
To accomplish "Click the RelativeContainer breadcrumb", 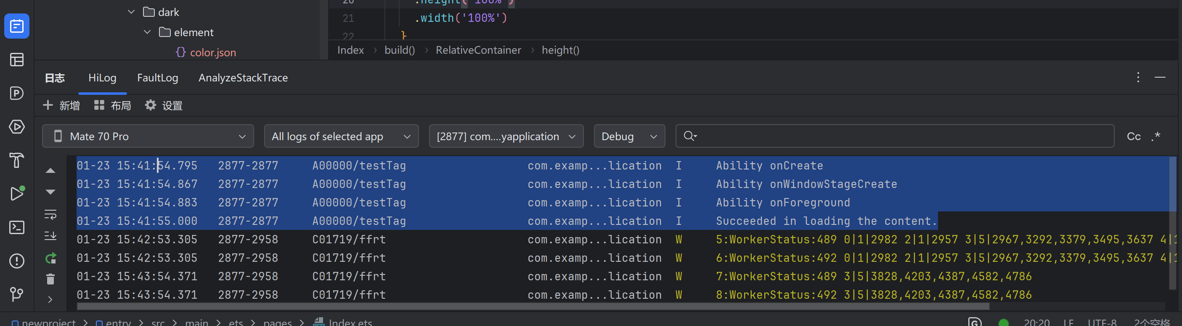I will [x=478, y=50].
